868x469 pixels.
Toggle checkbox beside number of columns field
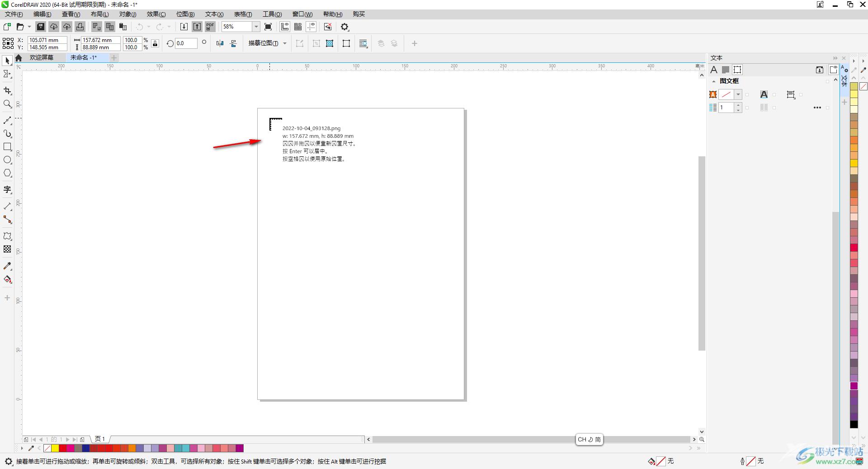(747, 108)
